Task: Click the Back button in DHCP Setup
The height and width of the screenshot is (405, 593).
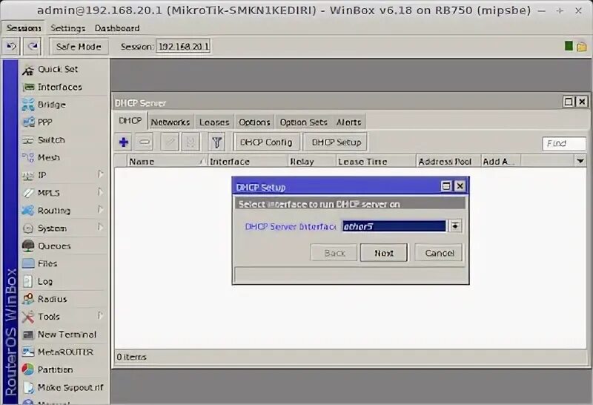Action: pyautogui.click(x=334, y=253)
